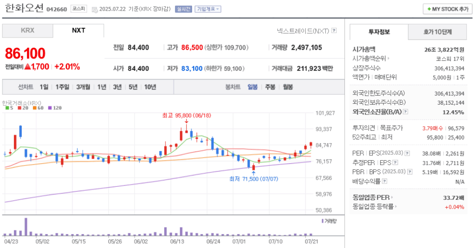The width and height of the screenshot is (476, 248).
Task: Click the PER EPS(2025.03) help icon
Action: (407, 153)
